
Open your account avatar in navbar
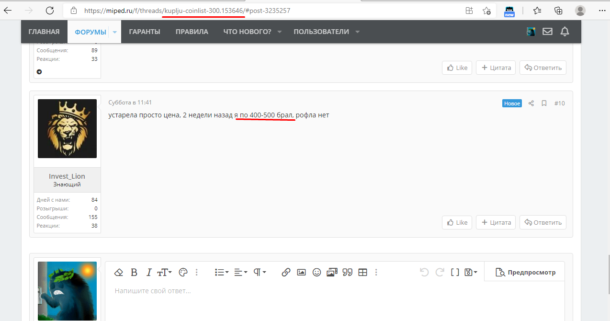[x=531, y=32]
